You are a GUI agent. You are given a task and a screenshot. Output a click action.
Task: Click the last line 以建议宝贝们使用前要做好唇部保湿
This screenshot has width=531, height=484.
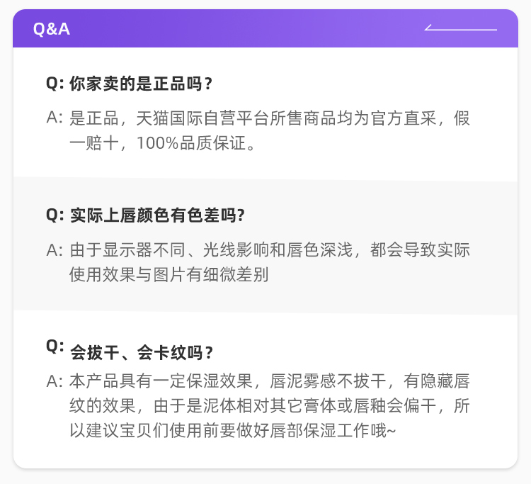pyautogui.click(x=232, y=430)
